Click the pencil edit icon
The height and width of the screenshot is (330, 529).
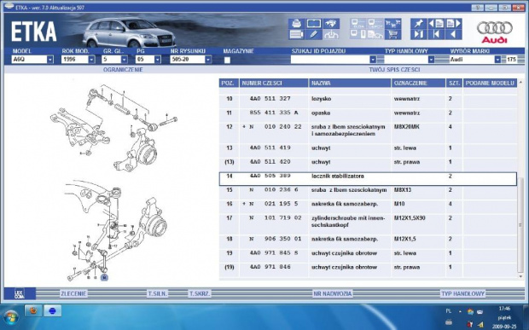pos(314,34)
